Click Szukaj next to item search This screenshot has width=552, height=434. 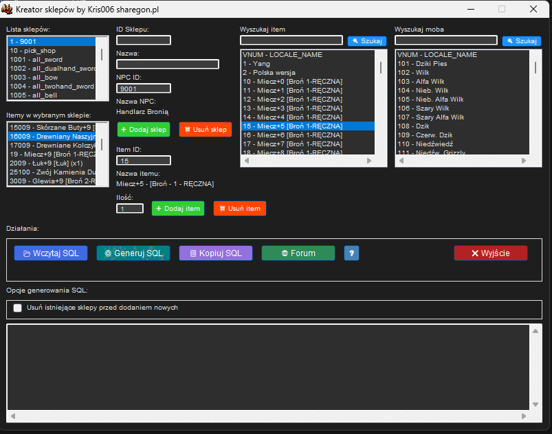(366, 41)
